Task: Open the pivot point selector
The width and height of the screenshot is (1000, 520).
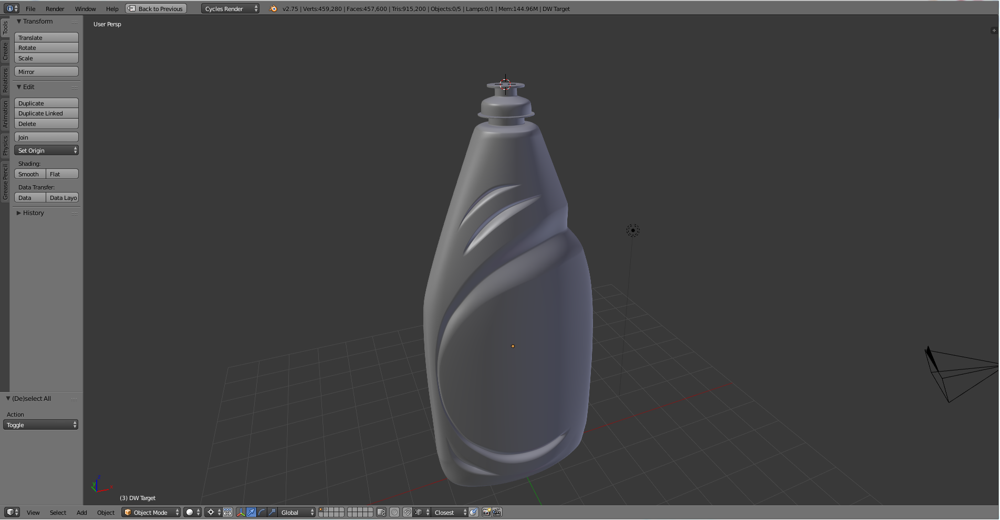Action: tap(213, 513)
